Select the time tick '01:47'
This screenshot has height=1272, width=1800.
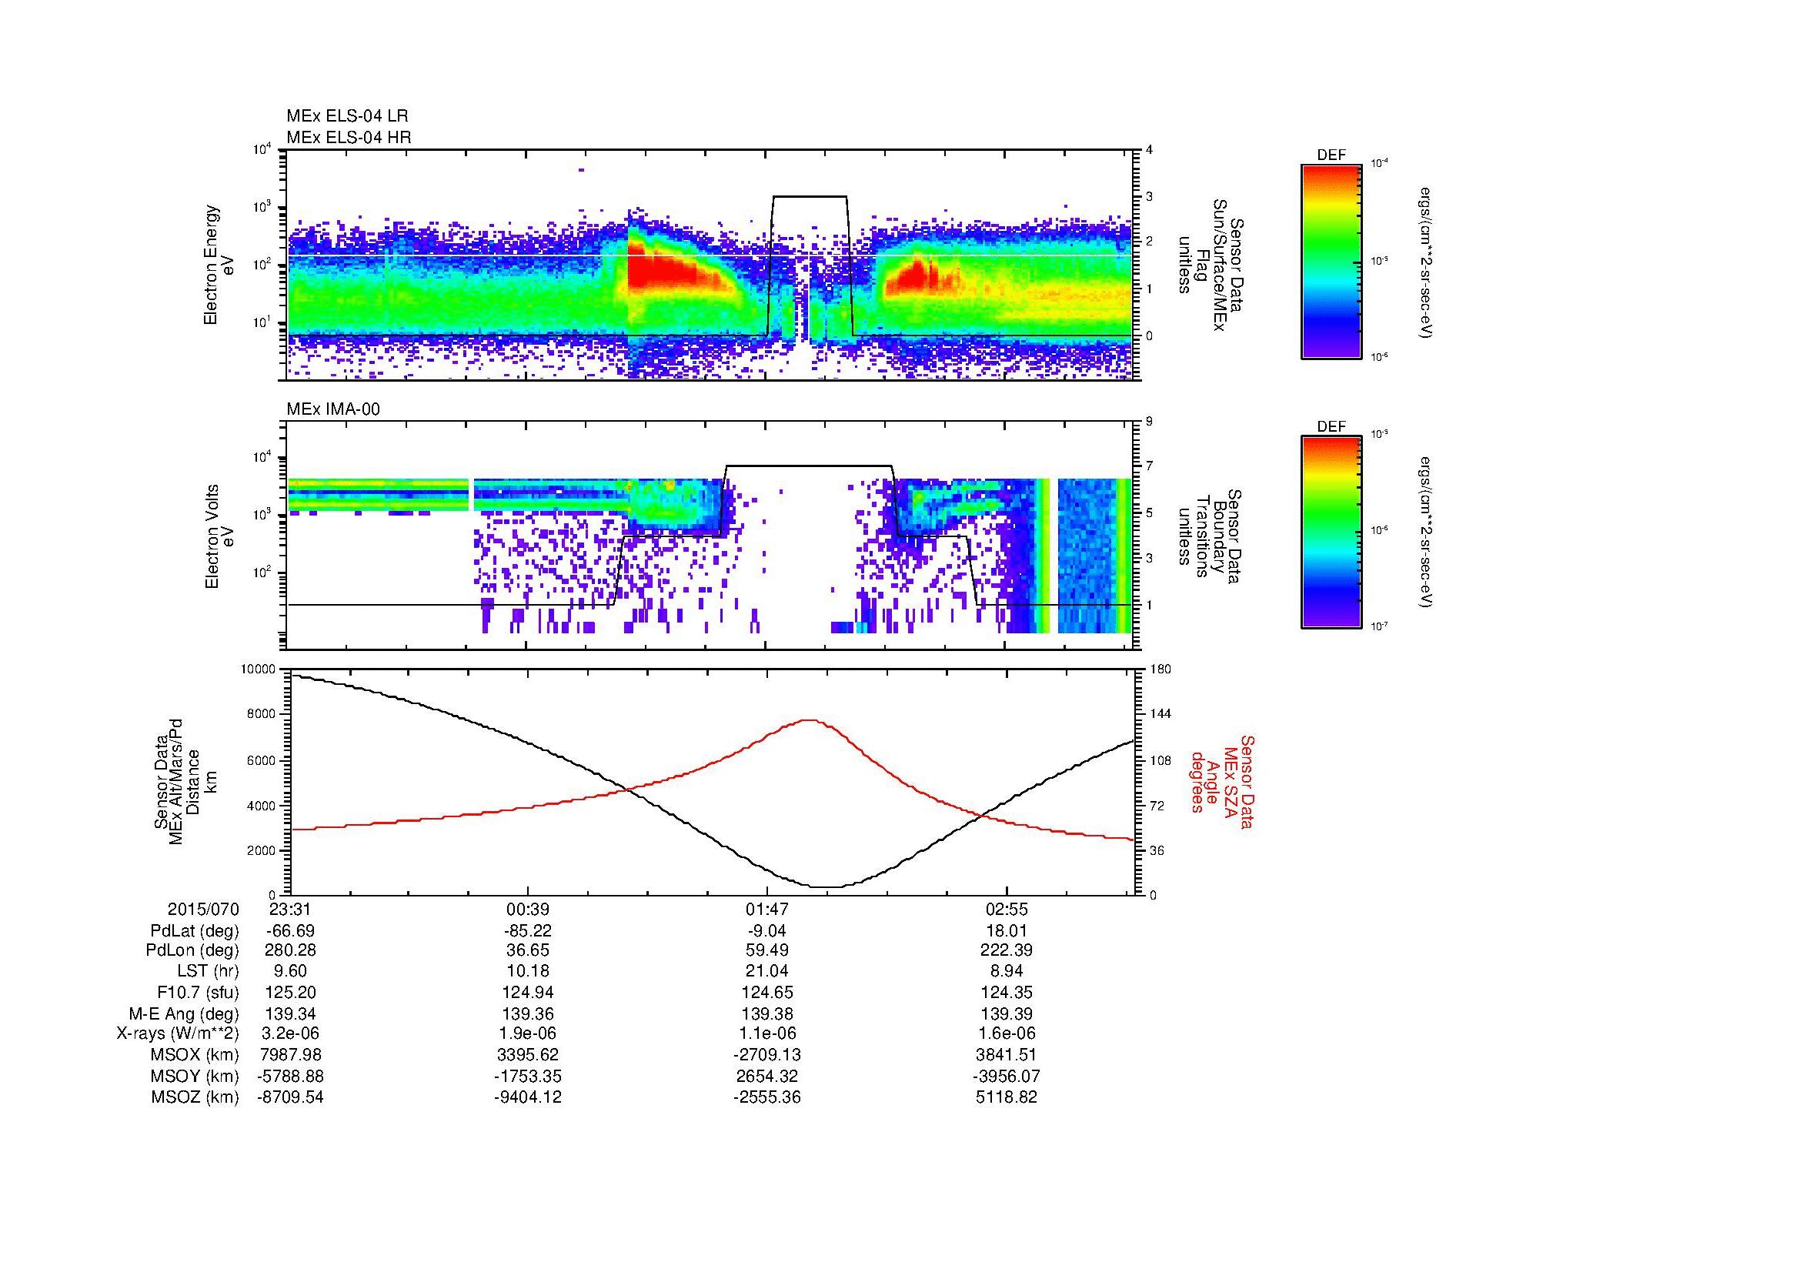766,910
